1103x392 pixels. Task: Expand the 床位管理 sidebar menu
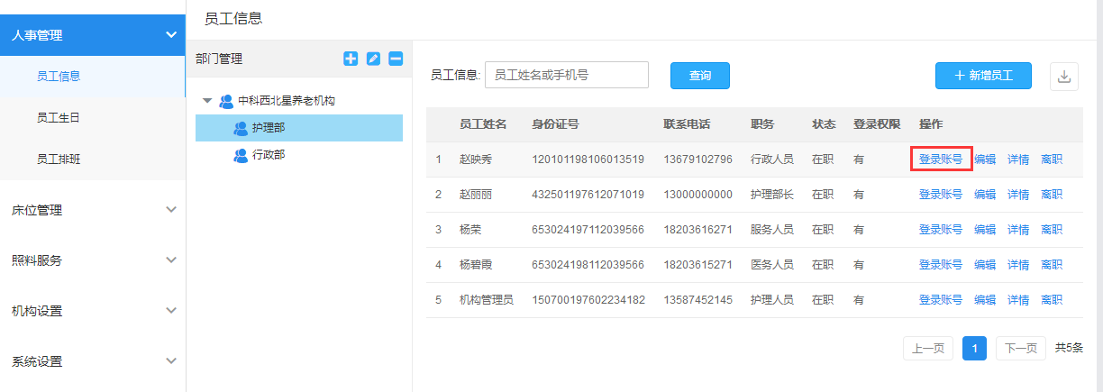171,210
